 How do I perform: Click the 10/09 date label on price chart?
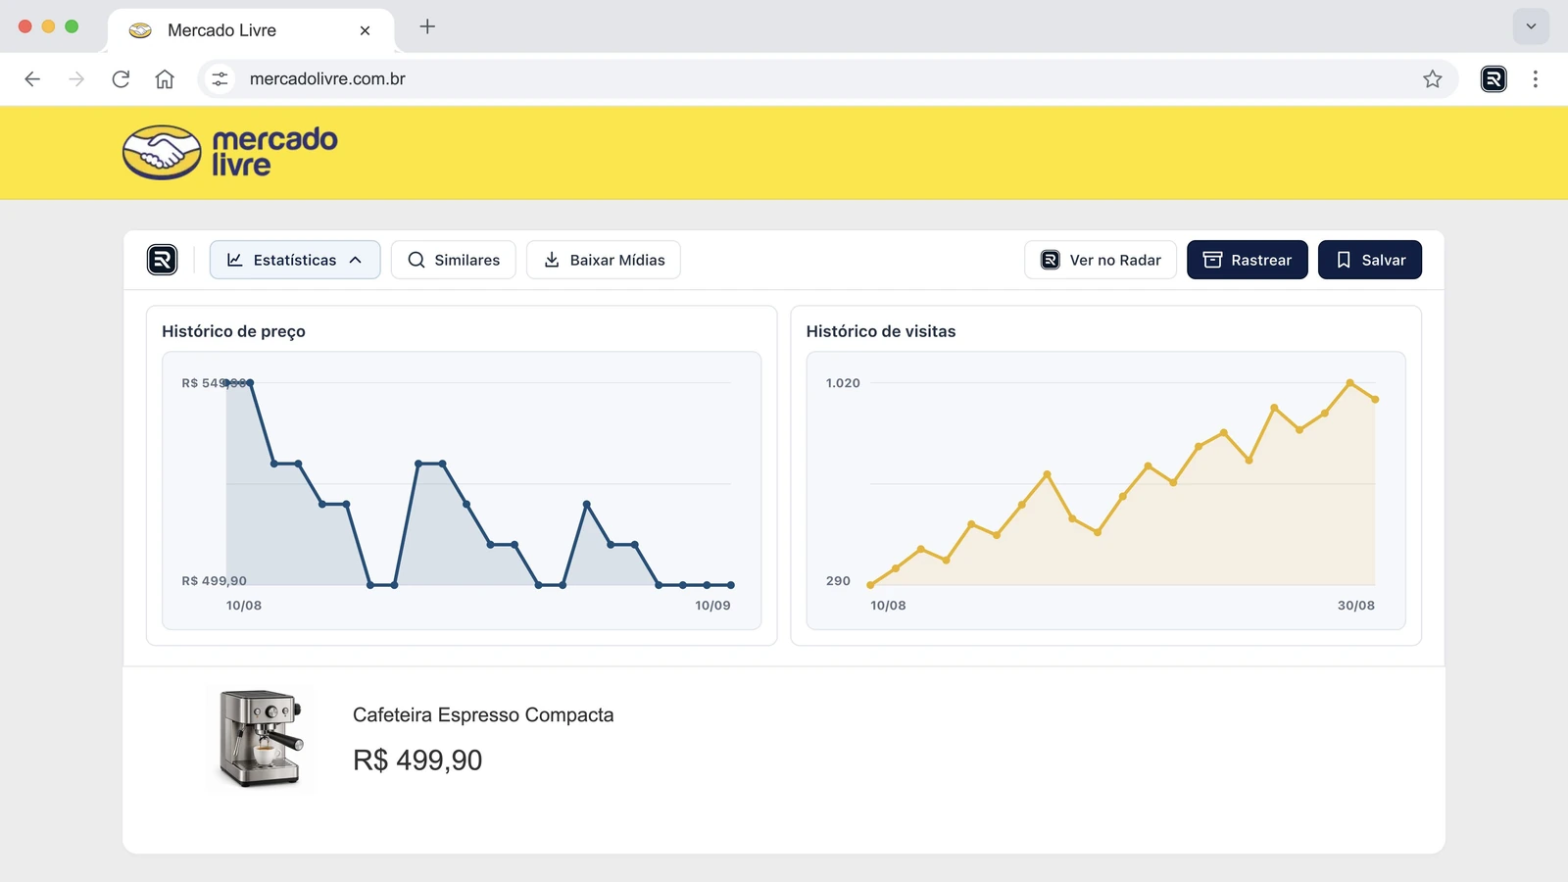[x=713, y=606]
